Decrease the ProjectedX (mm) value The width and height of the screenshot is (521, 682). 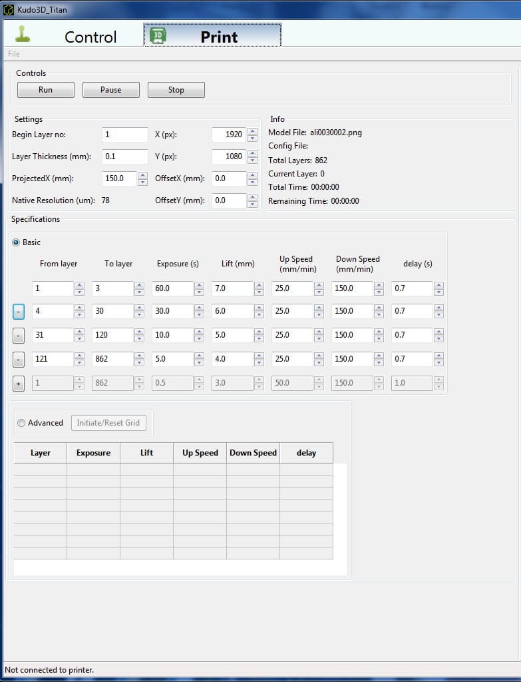[142, 182]
